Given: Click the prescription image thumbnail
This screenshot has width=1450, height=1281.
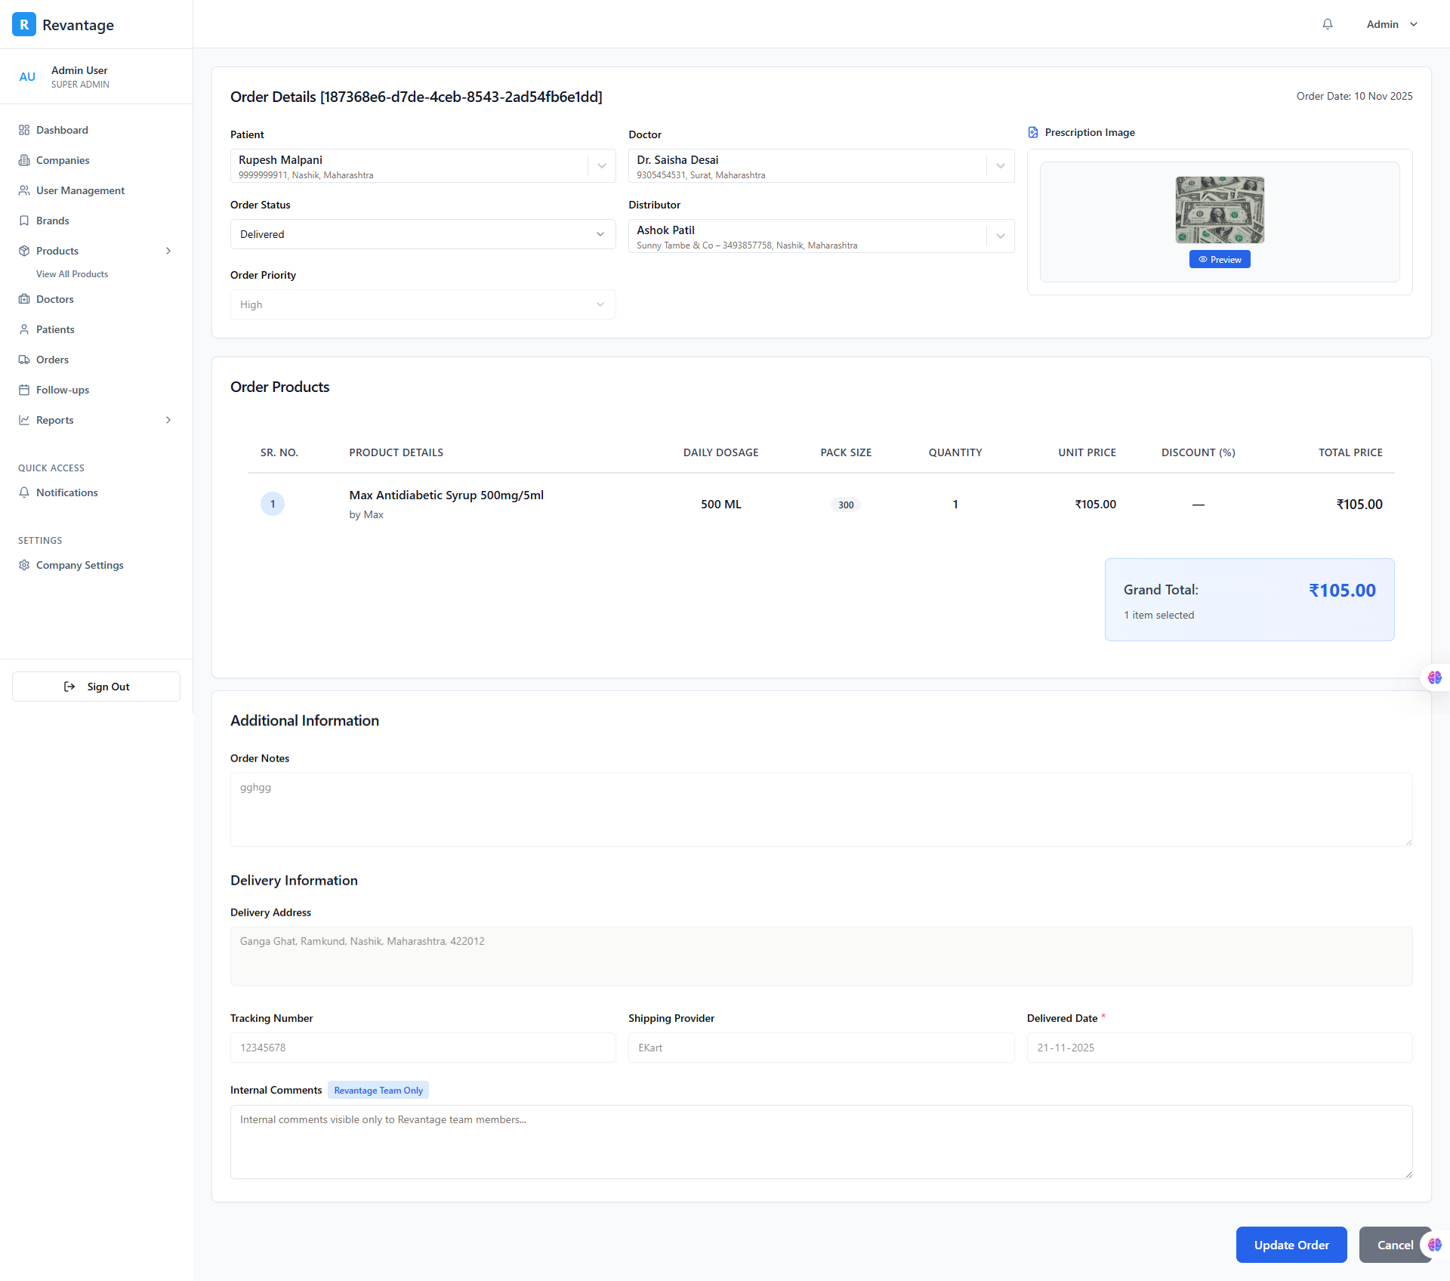Looking at the screenshot, I should coord(1219,210).
